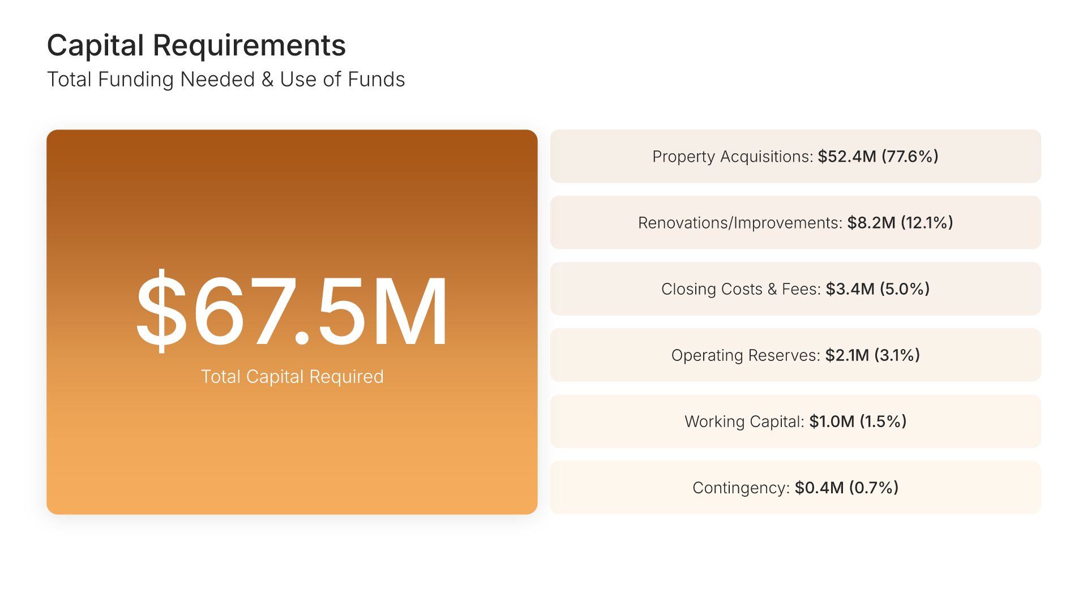Select the "Total Funding Needed & Use of Funds" subtitle

pyautogui.click(x=226, y=80)
